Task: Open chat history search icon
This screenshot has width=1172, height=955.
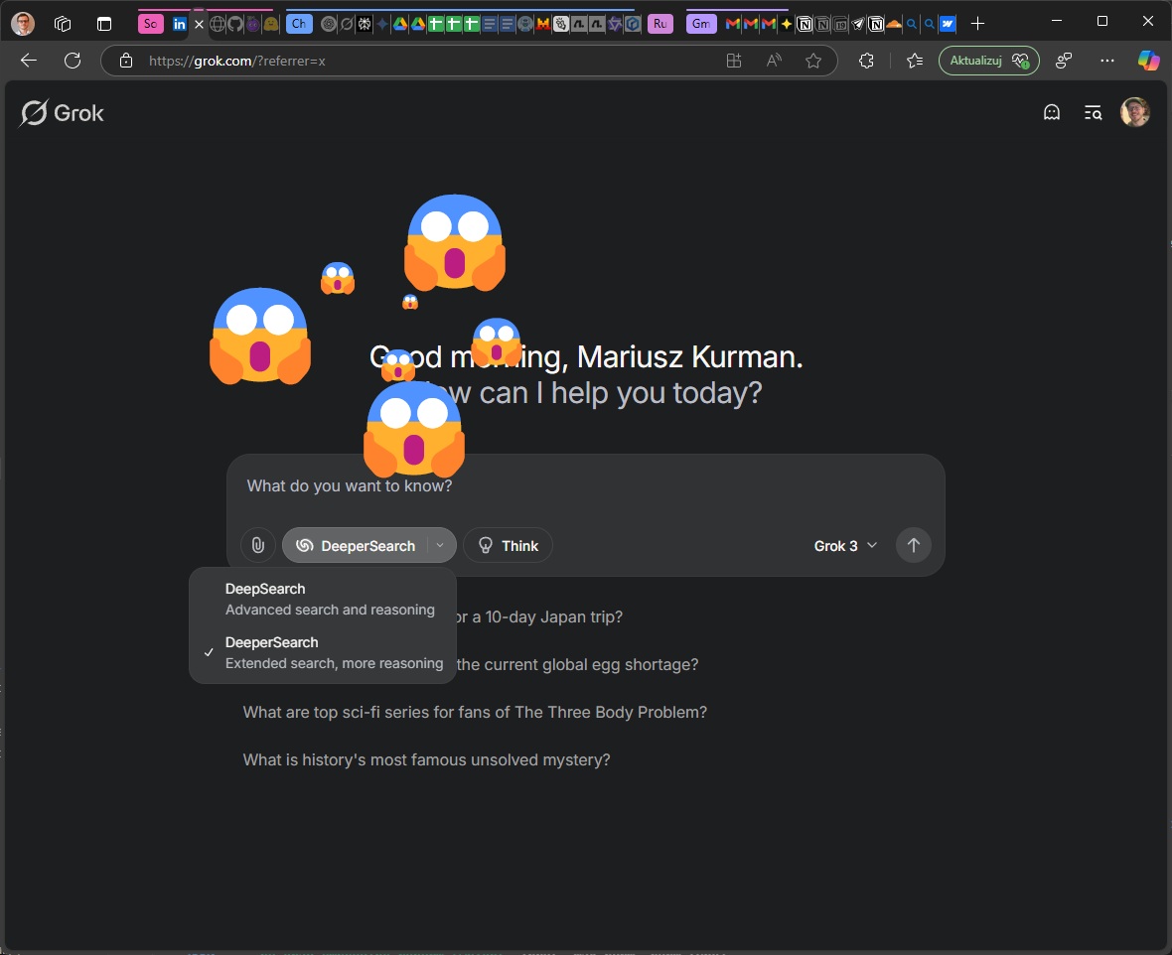Action: coord(1093,113)
